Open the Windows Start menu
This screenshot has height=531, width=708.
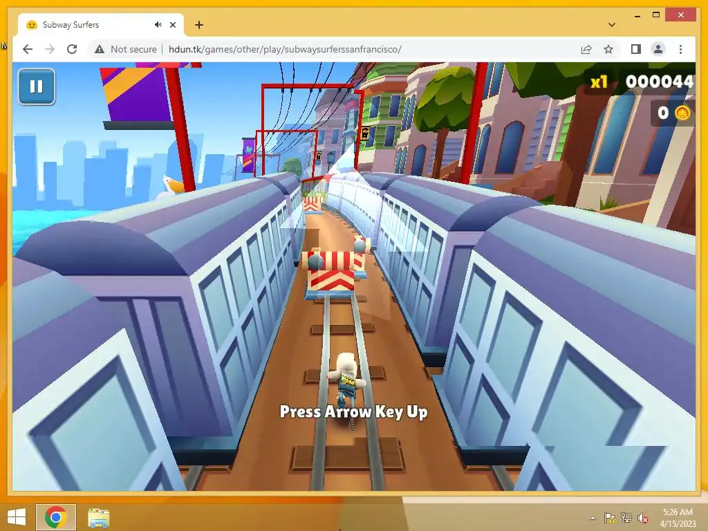tap(17, 517)
